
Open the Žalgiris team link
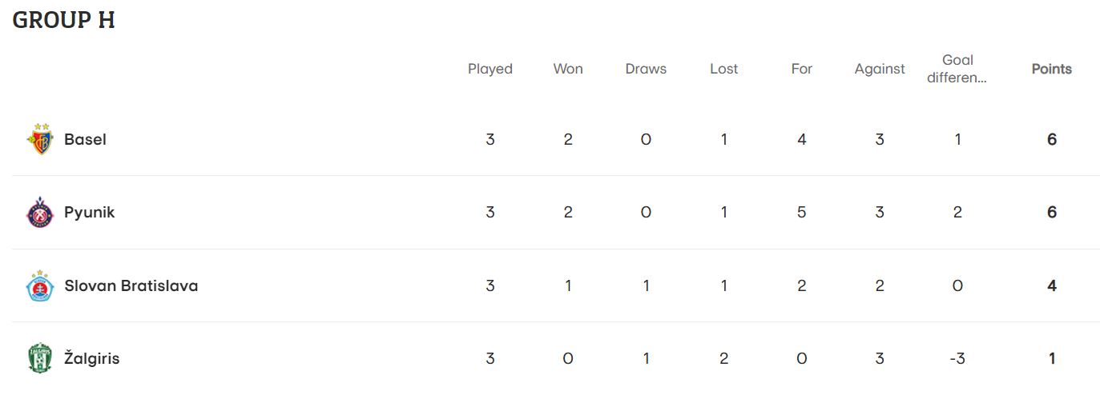92,358
